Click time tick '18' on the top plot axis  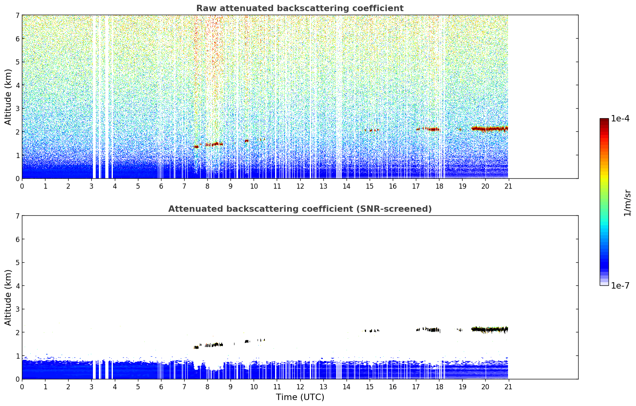tap(439, 186)
